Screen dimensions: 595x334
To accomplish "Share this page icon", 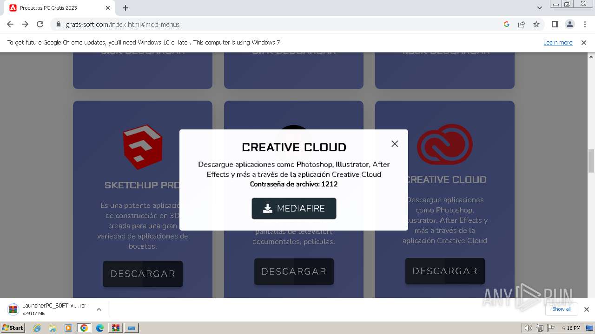I will [x=522, y=24].
